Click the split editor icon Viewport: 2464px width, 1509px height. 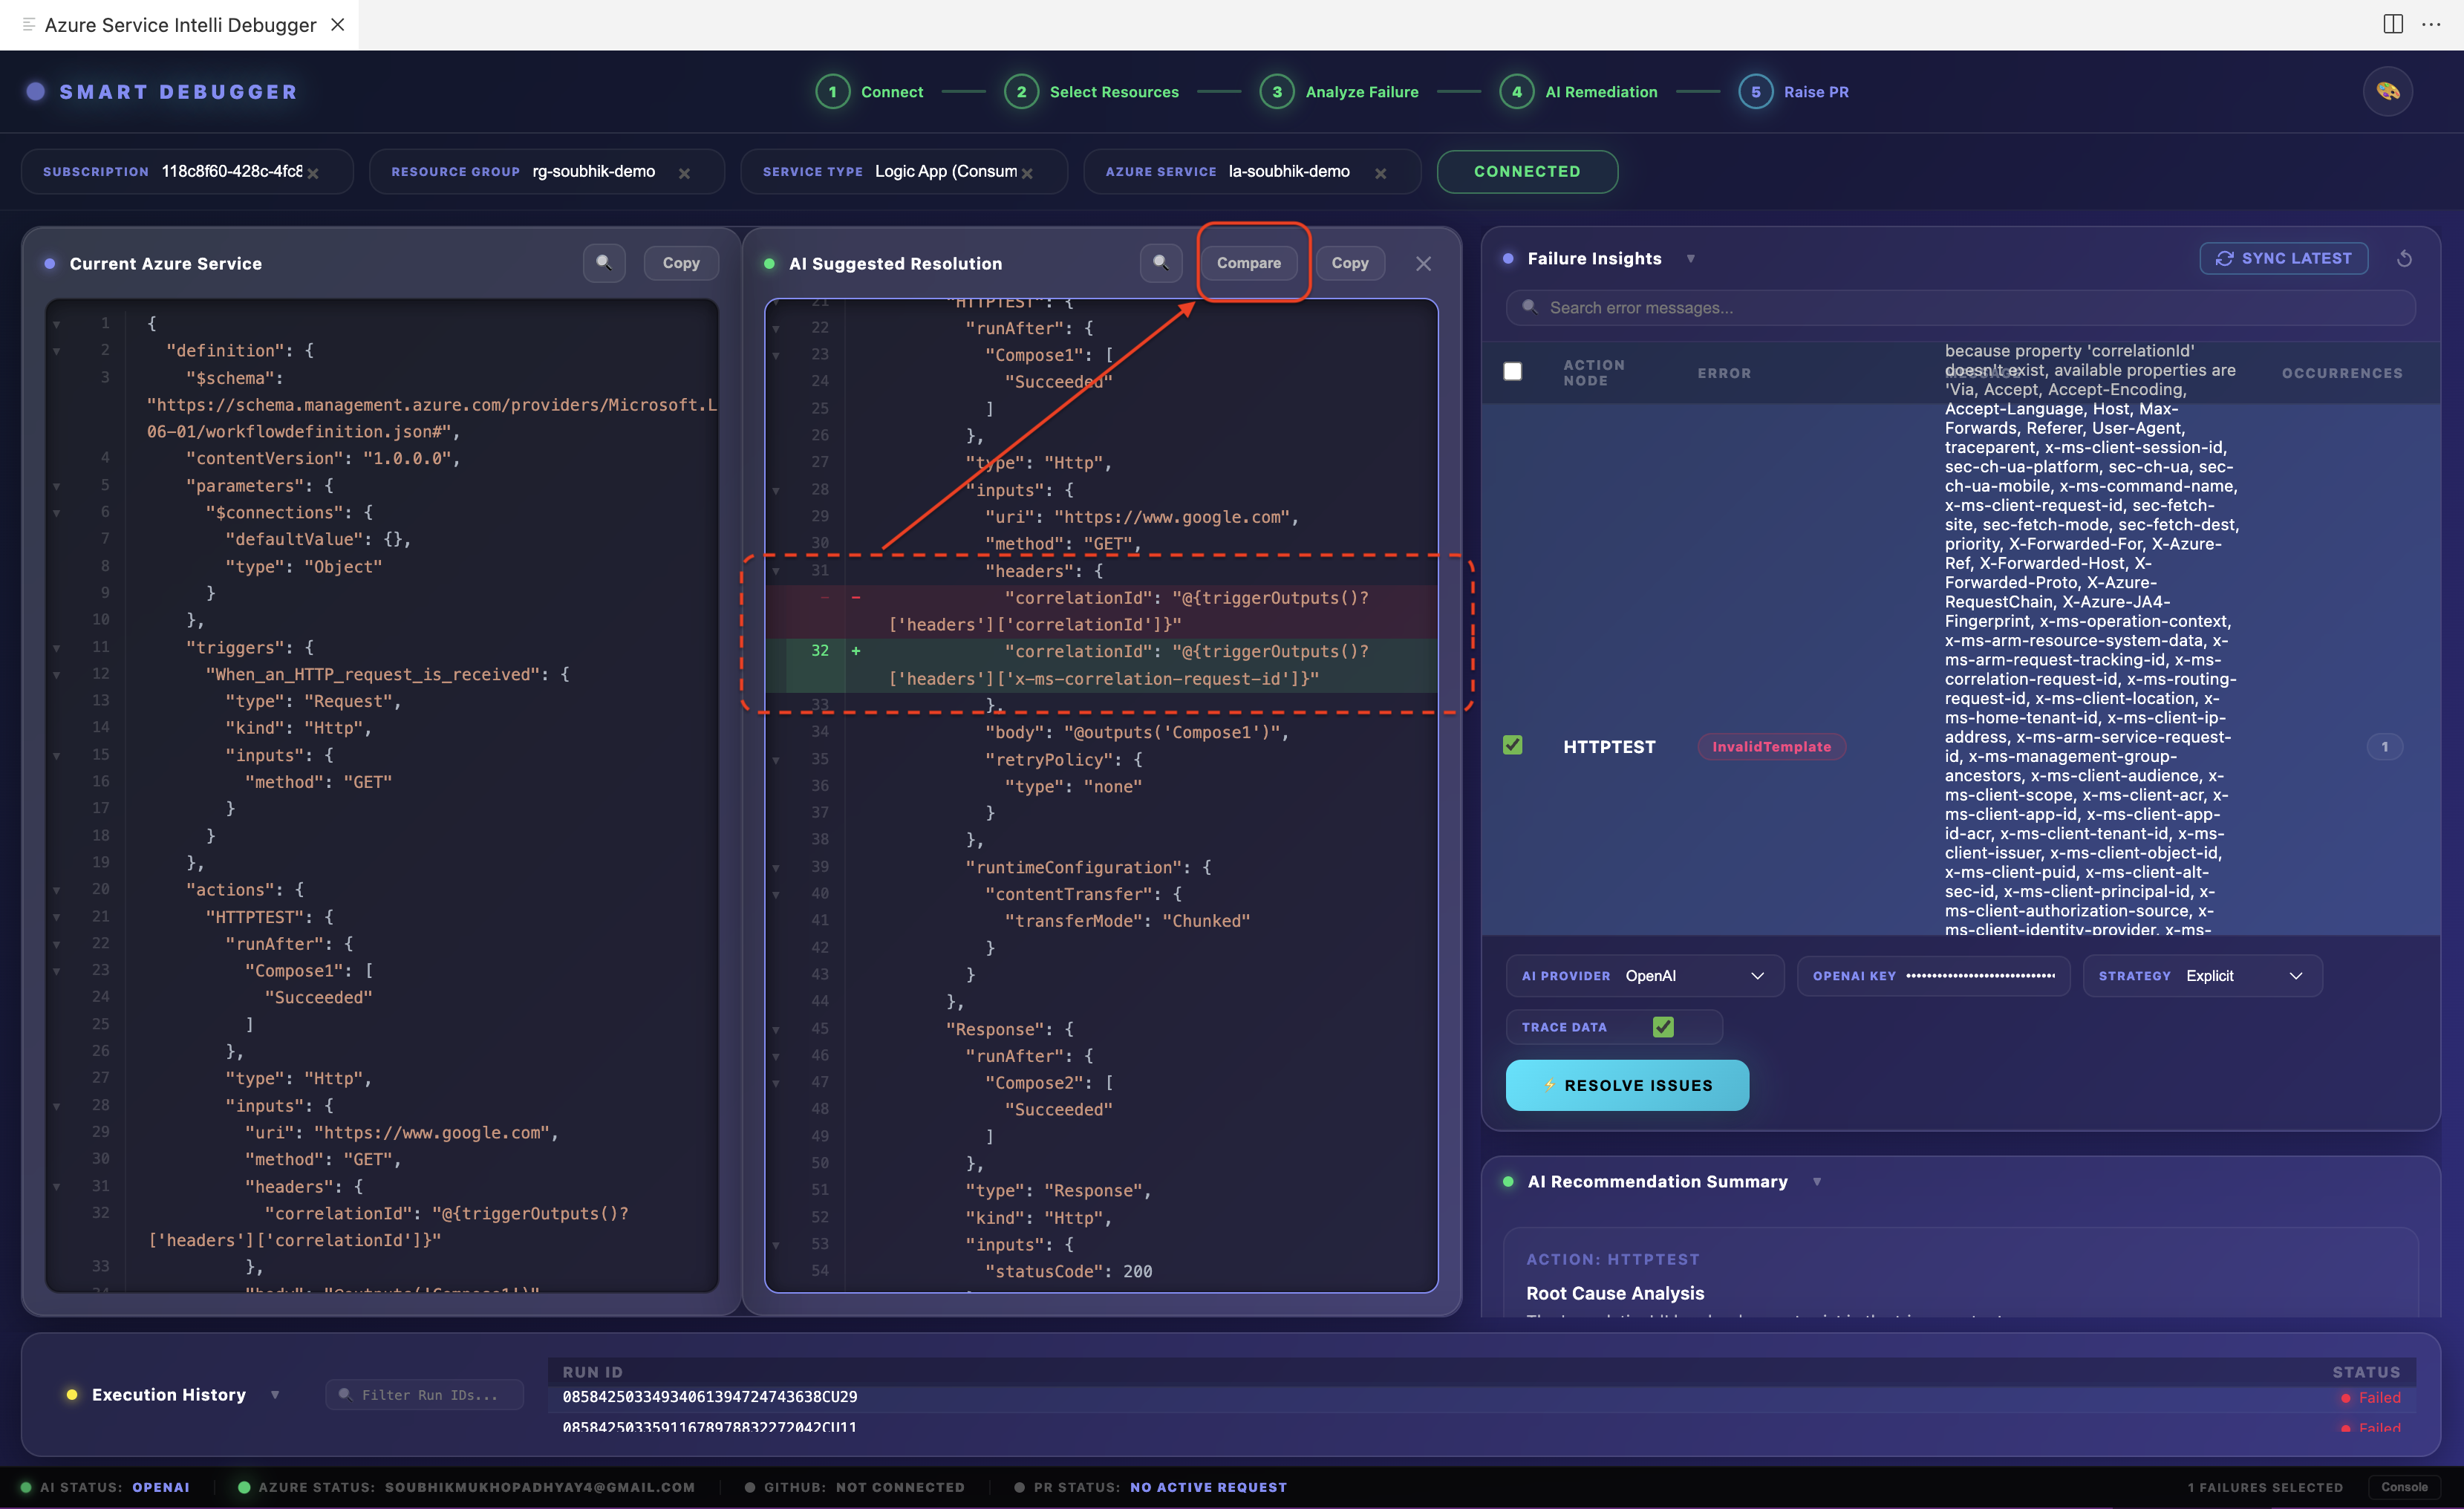(2392, 24)
